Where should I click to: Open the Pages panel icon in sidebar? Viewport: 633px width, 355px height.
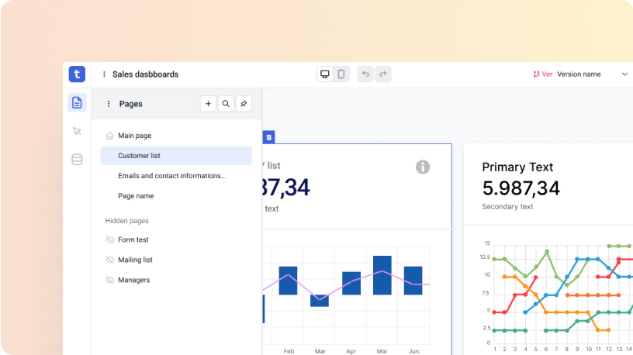[77, 103]
